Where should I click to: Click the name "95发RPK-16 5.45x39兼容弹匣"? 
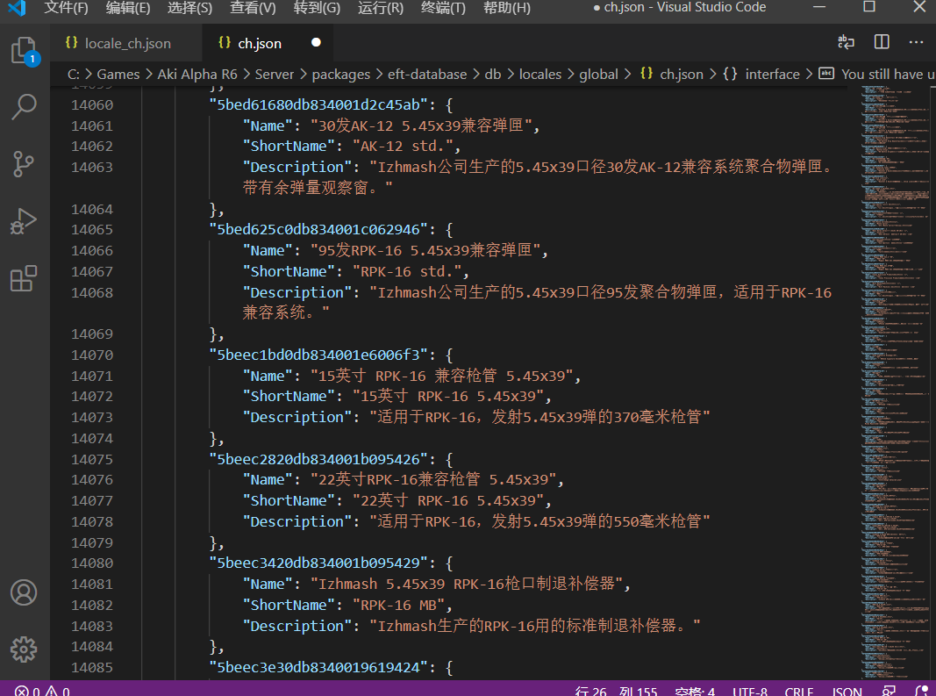[x=425, y=250]
